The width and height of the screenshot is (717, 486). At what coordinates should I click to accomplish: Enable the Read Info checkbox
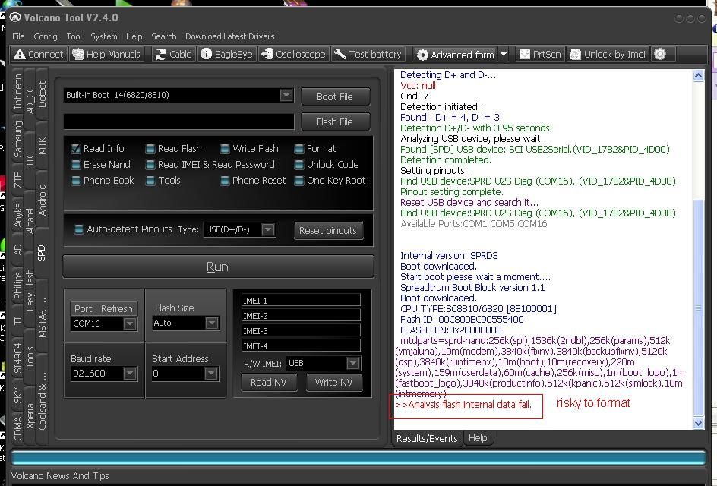(x=76, y=149)
